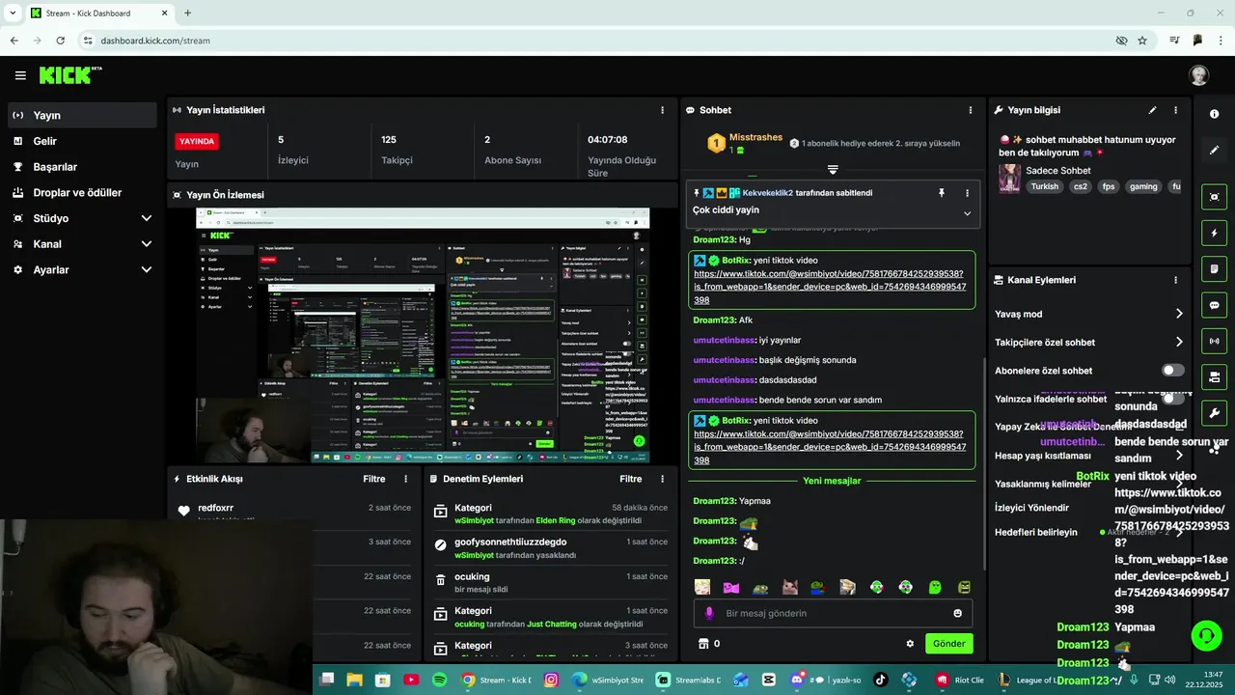Image resolution: width=1235 pixels, height=695 pixels.
Task: Go to Yayın in sidebar
Action: click(82, 115)
